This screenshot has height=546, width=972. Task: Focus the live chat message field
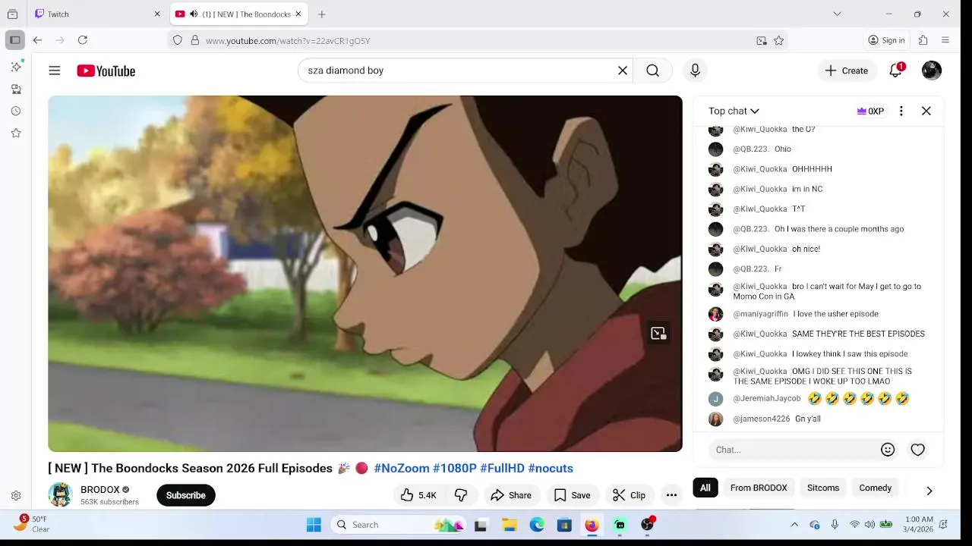[x=794, y=450]
